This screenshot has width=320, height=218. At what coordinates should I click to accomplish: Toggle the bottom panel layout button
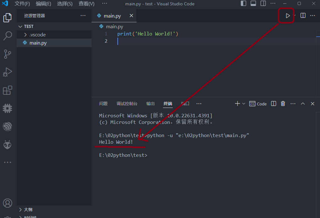coord(253,4)
